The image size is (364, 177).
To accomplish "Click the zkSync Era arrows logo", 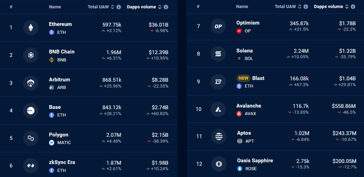I will [x=31, y=166].
